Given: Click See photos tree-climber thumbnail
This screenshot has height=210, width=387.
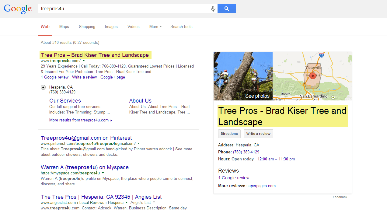Looking at the screenshot, I should (x=243, y=76).
